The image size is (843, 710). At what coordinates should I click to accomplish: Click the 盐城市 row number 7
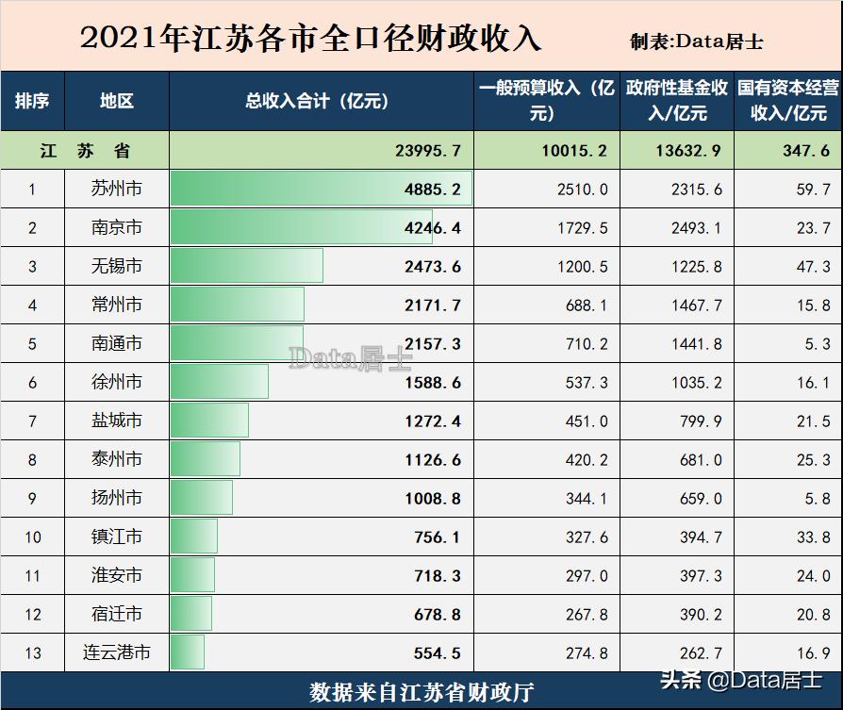point(33,421)
